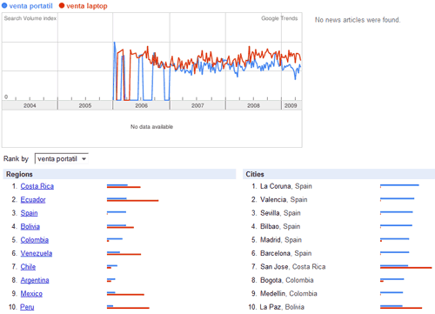Open the Bolivia region link
The height and width of the screenshot is (314, 435).
pos(30,226)
